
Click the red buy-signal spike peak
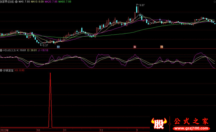[x=50, y=73]
